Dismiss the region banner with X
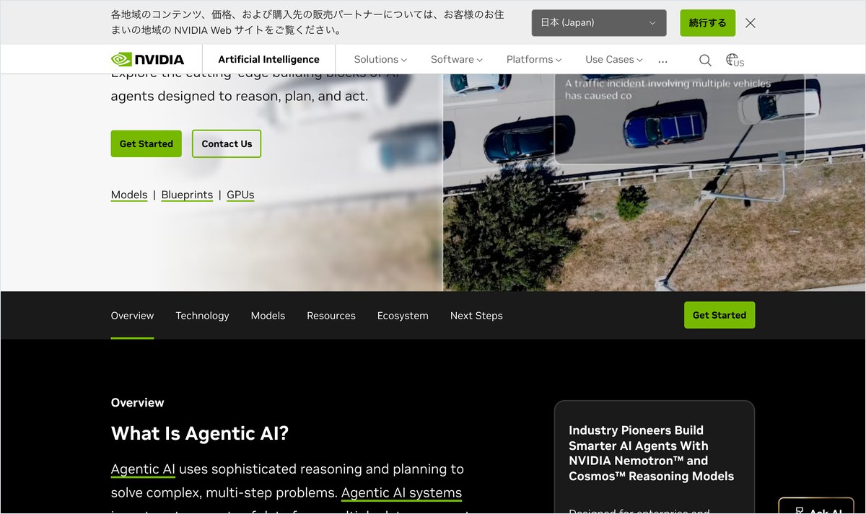The width and height of the screenshot is (866, 514). [x=751, y=22]
